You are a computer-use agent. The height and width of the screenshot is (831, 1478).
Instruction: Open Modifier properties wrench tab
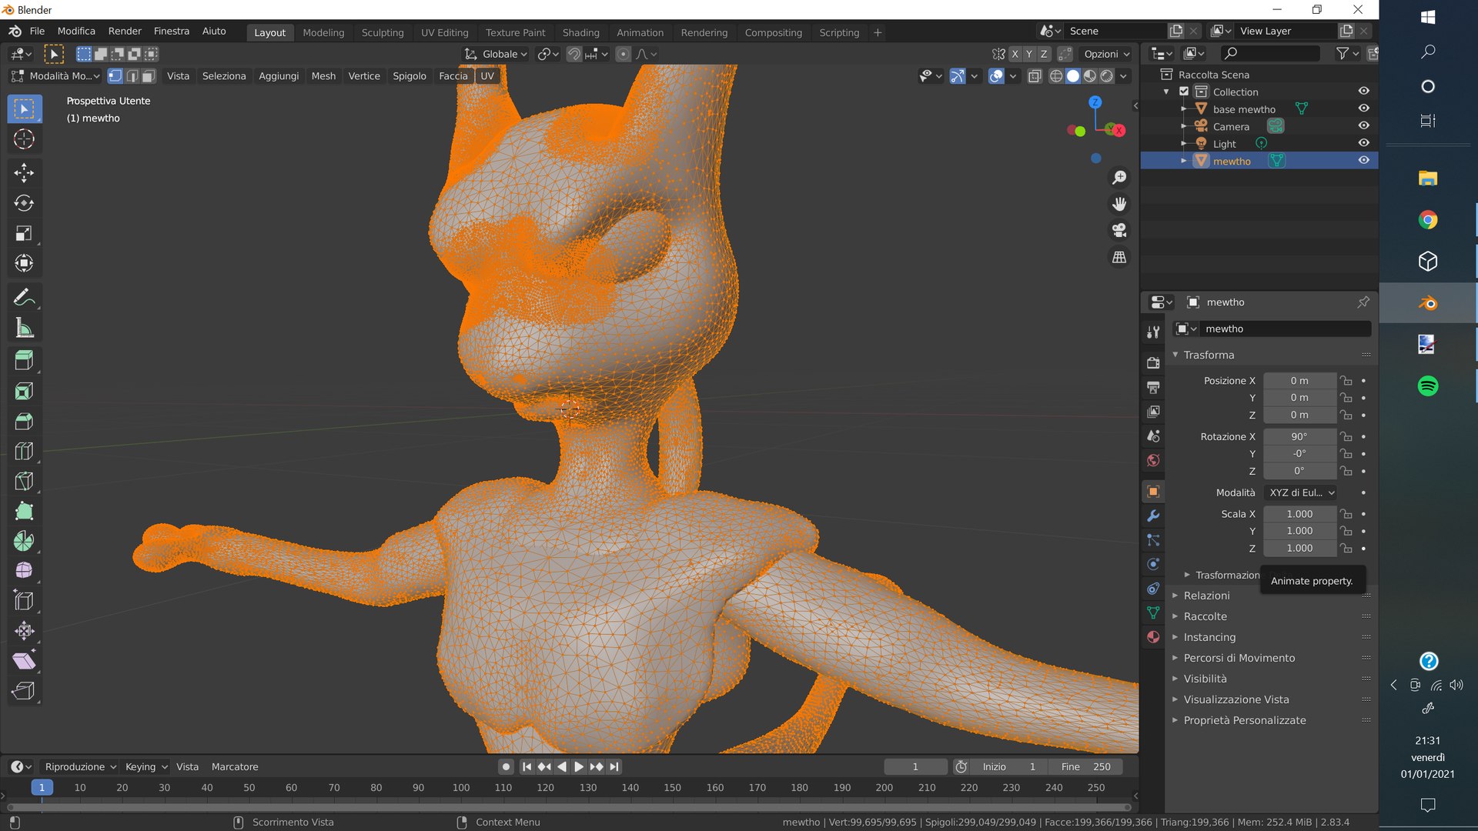pyautogui.click(x=1153, y=516)
